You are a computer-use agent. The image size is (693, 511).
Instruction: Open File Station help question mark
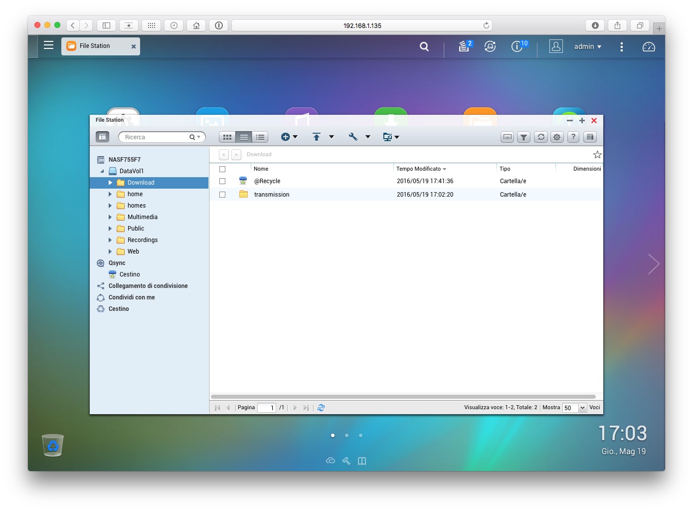tap(573, 137)
